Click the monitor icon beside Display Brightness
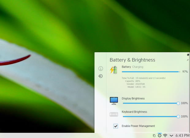 pos(114,101)
